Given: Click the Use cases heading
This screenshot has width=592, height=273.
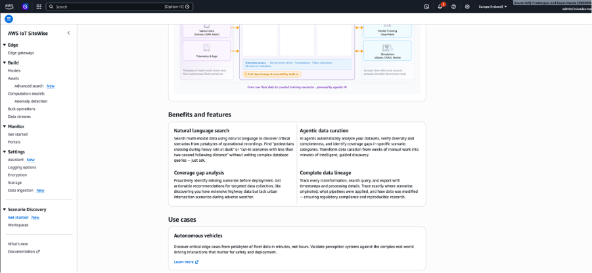Looking at the screenshot, I should click(182, 219).
